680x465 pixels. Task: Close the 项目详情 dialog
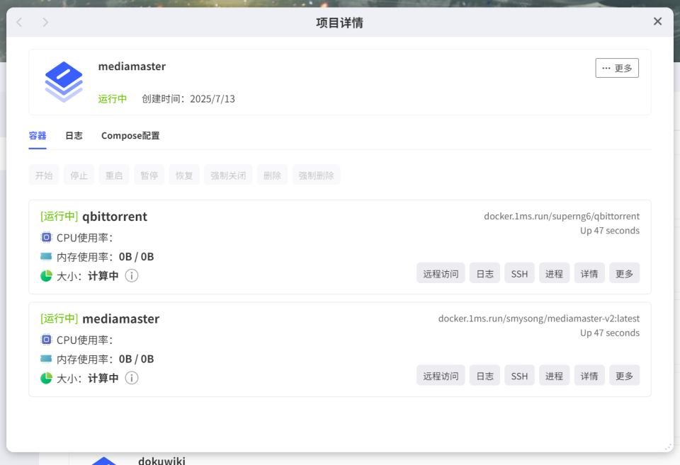point(657,21)
